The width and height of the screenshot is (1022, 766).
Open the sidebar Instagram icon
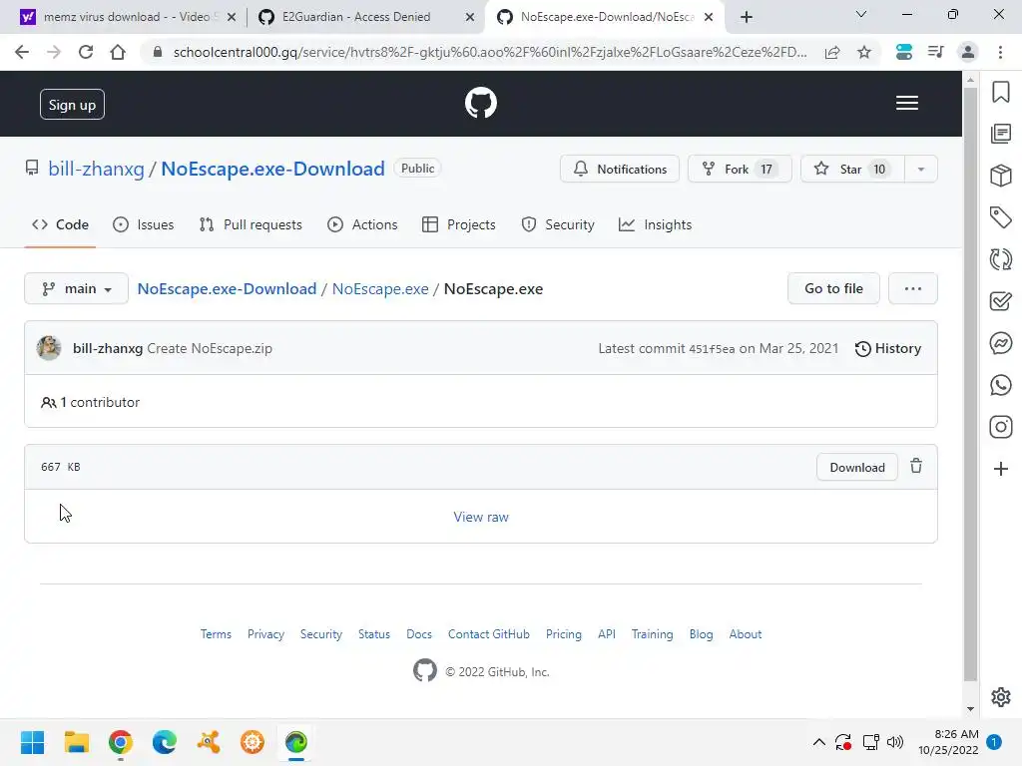[1001, 427]
